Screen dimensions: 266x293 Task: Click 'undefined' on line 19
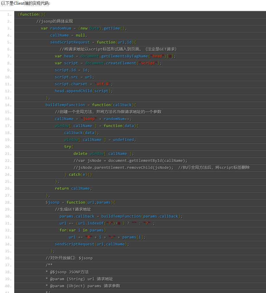[123, 140]
